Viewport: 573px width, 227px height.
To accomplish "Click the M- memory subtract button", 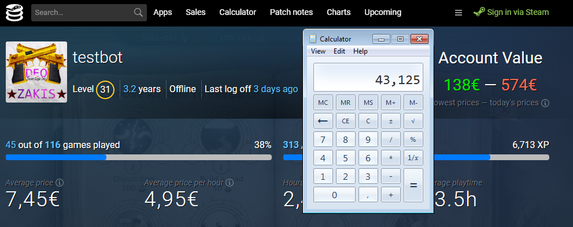I will (413, 103).
